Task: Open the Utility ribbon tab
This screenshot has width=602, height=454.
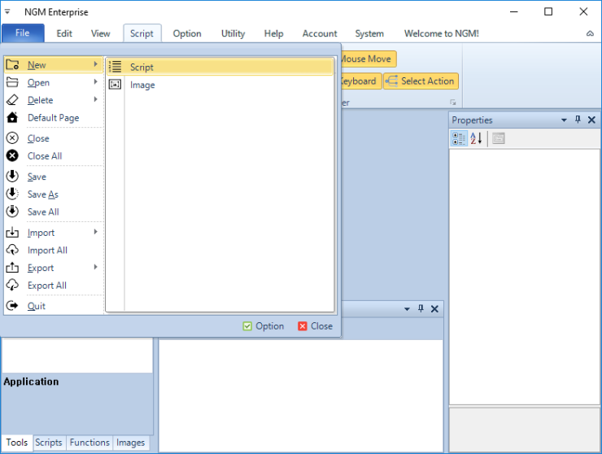Action: [233, 33]
